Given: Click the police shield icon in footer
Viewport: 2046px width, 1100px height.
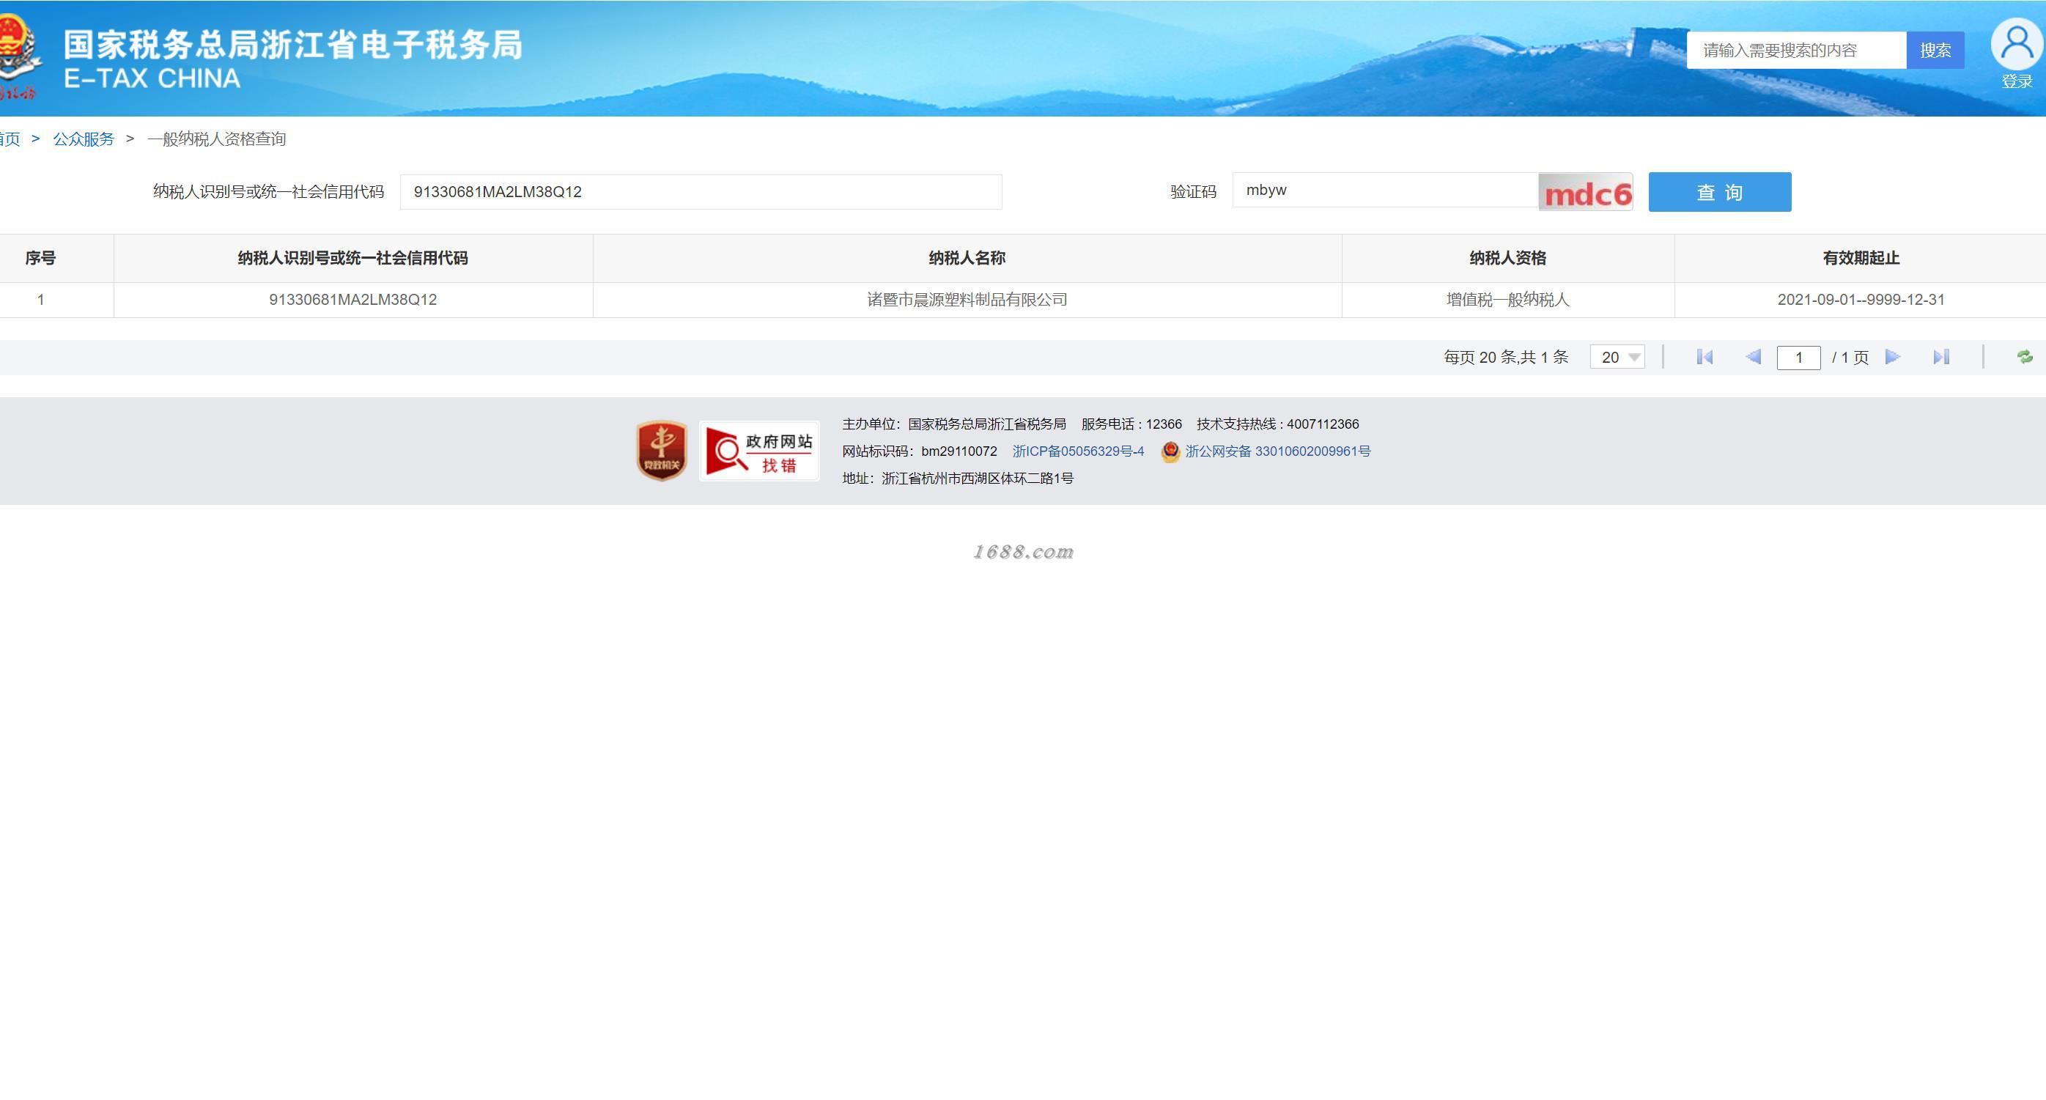Looking at the screenshot, I should click(1170, 452).
